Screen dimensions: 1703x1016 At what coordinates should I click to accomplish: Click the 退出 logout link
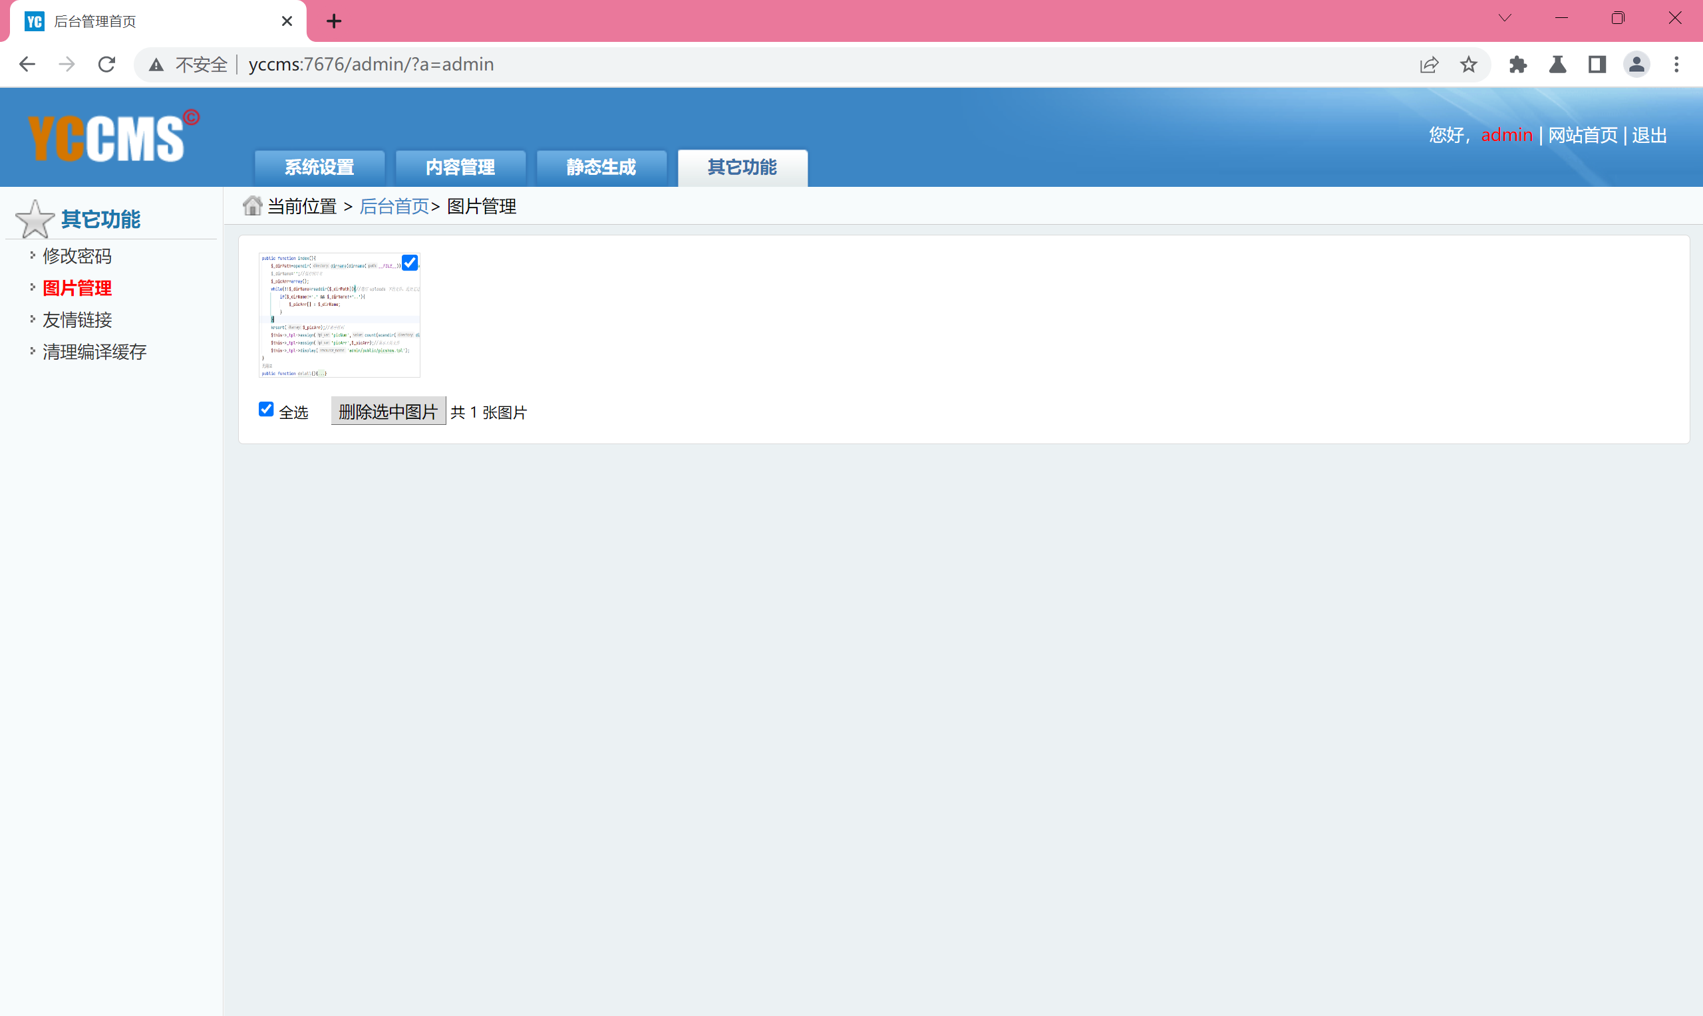click(1649, 135)
